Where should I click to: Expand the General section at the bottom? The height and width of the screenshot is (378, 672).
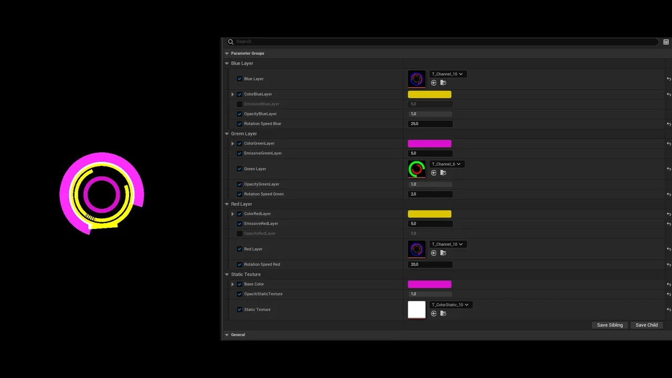227,334
